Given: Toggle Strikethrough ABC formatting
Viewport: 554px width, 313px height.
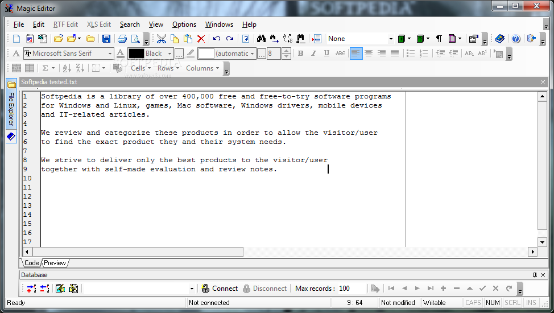Looking at the screenshot, I should point(340,53).
